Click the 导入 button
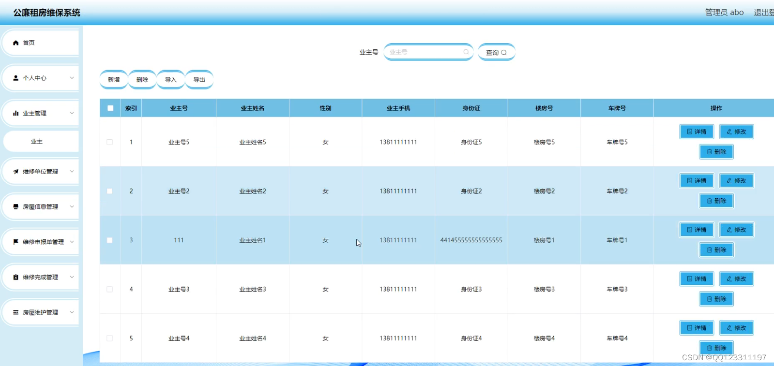Image resolution: width=774 pixels, height=366 pixels. click(171, 80)
